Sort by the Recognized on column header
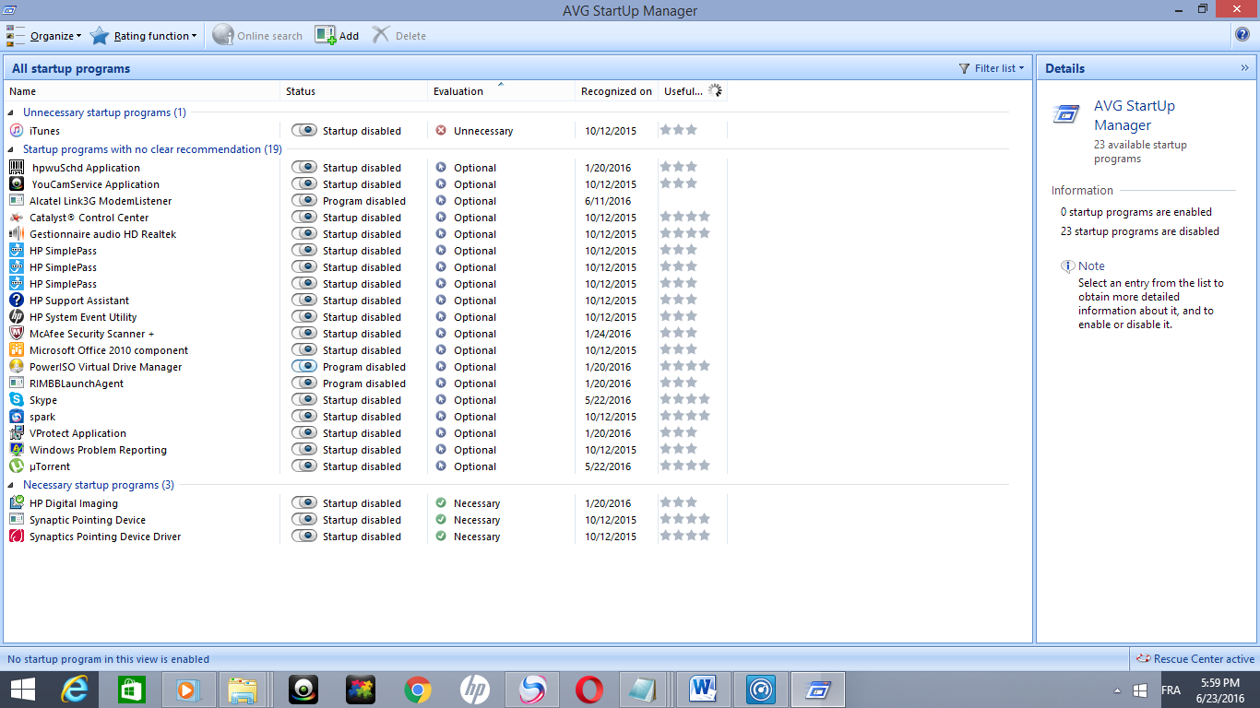This screenshot has width=1260, height=708. point(616,91)
